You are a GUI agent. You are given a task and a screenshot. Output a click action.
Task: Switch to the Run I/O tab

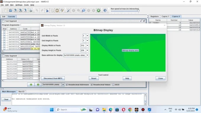pyautogui.click(x=21, y=92)
